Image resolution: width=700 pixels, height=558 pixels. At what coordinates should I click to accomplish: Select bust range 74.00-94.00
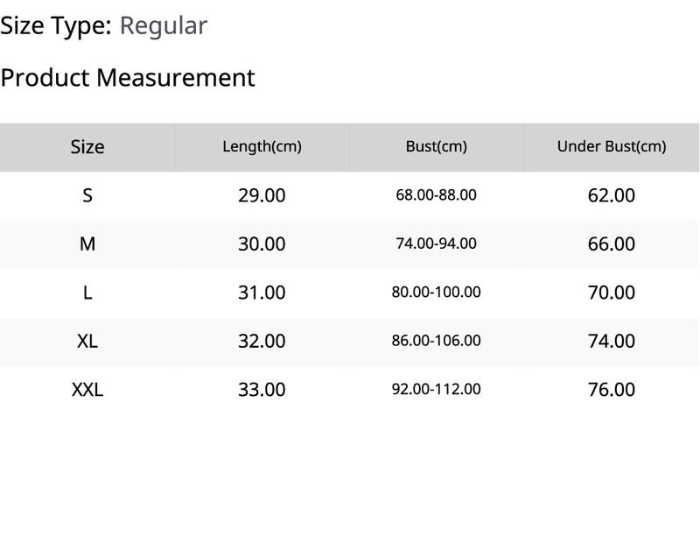coord(436,244)
